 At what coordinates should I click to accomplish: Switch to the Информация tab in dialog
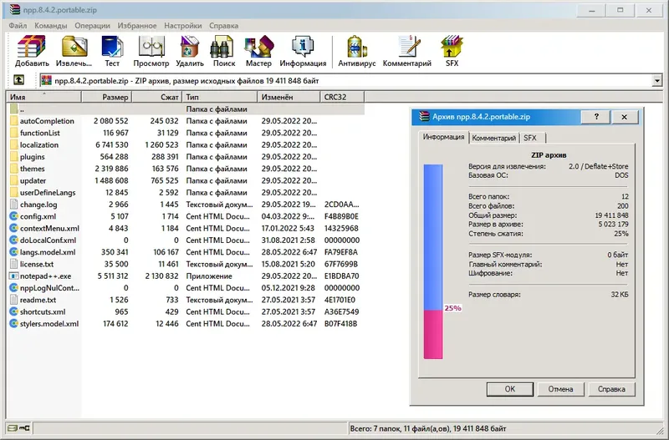443,137
